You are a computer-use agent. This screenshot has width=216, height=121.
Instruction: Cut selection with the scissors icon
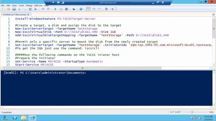click(x=19, y=9)
